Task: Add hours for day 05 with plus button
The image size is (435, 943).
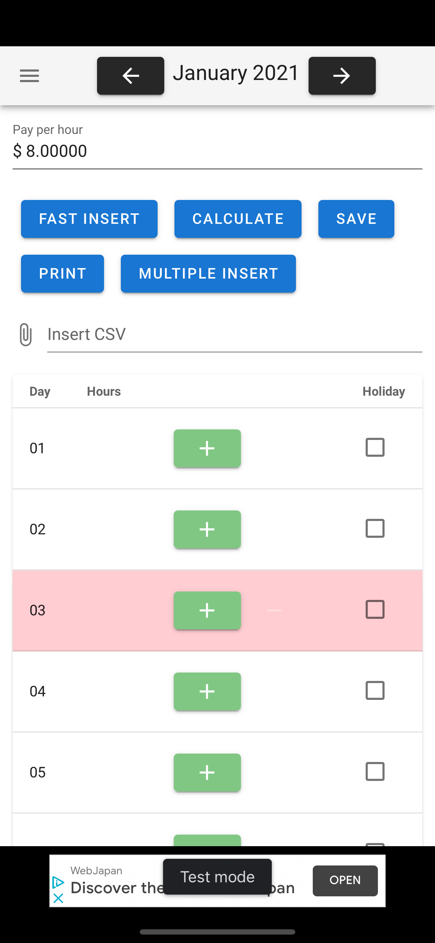Action: (207, 773)
